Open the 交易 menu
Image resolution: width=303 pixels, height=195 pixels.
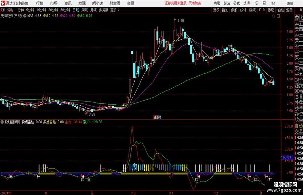click(x=130, y=3)
